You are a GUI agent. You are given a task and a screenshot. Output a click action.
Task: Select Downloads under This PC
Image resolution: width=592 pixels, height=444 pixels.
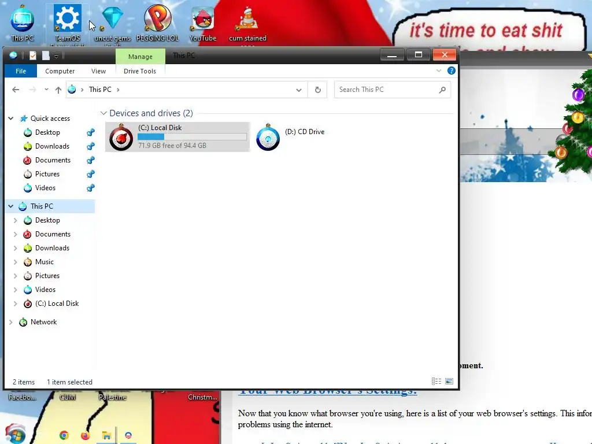point(52,247)
